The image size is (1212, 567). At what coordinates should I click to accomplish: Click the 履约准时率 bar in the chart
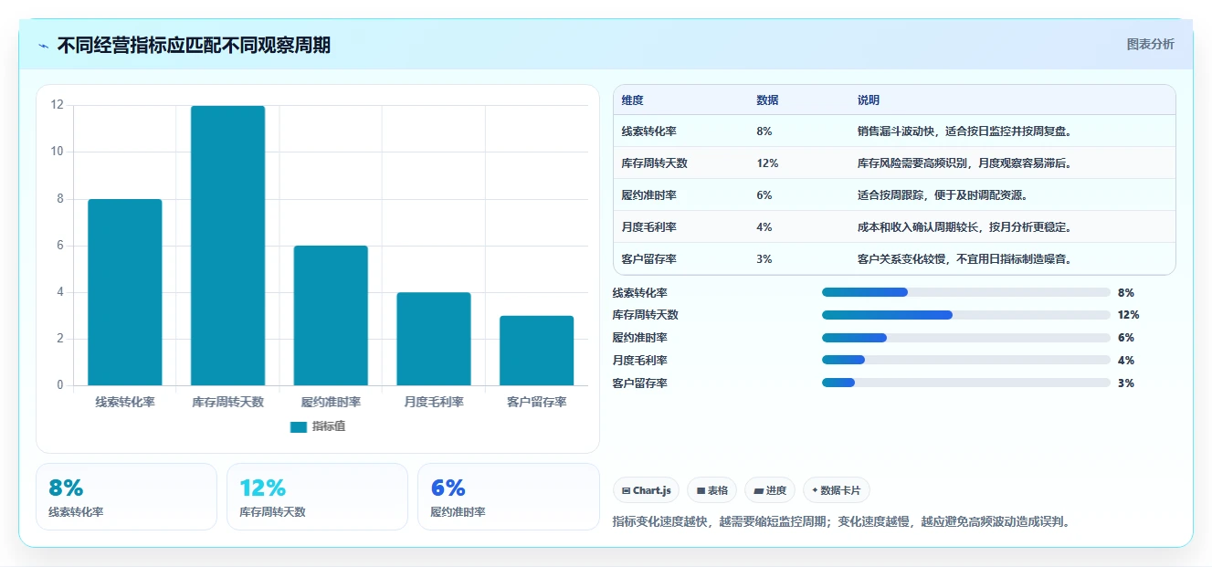point(331,316)
